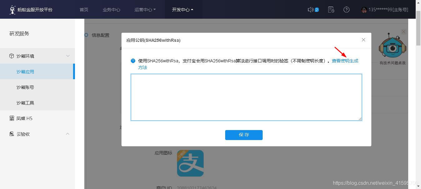Open the 首页 nav tab
Screen dimensions: 421x189
click(84, 10)
